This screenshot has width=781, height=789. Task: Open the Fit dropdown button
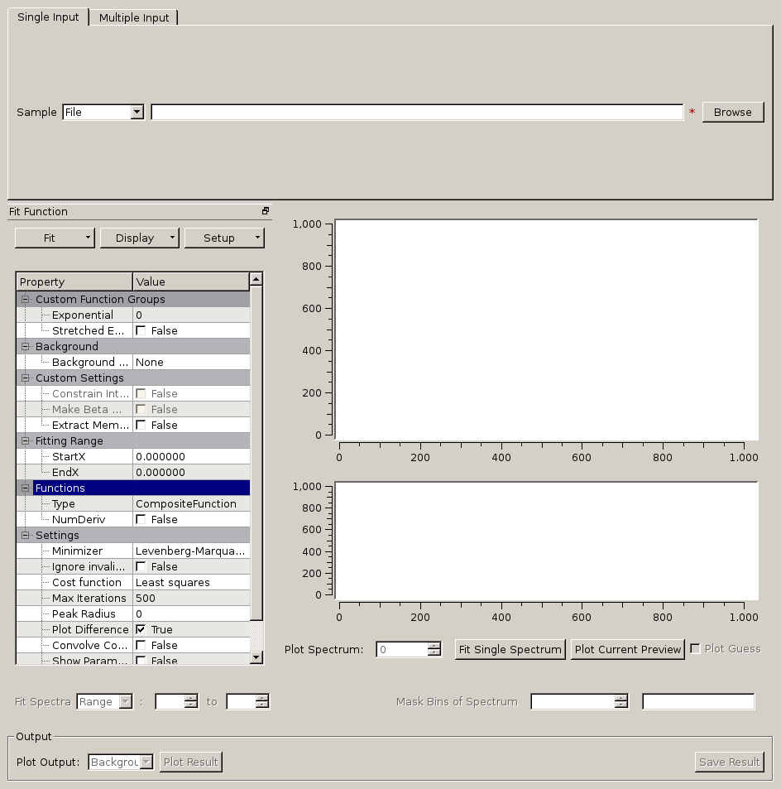(x=55, y=238)
